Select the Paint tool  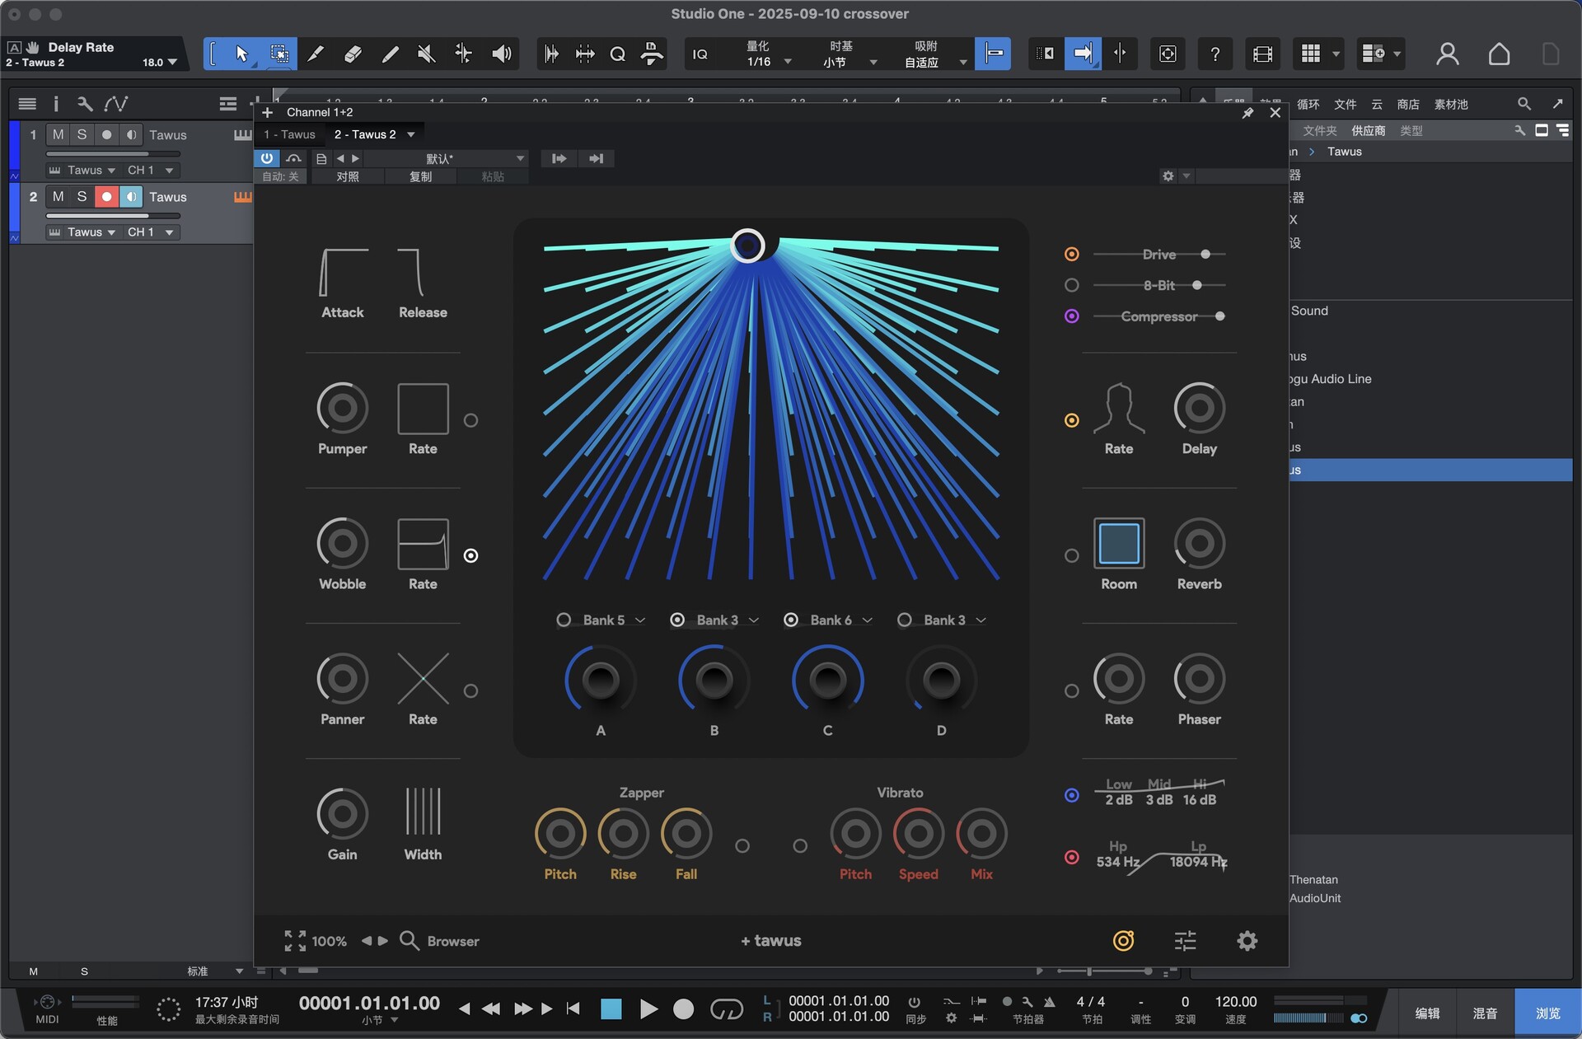pos(391,54)
